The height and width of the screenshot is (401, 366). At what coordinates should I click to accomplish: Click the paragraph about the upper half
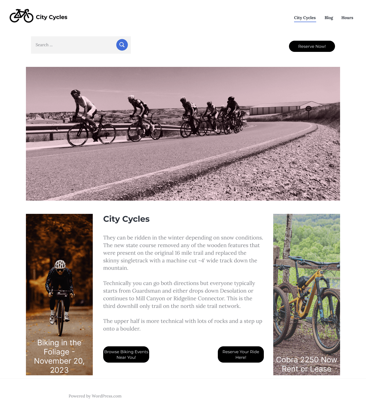183,325
